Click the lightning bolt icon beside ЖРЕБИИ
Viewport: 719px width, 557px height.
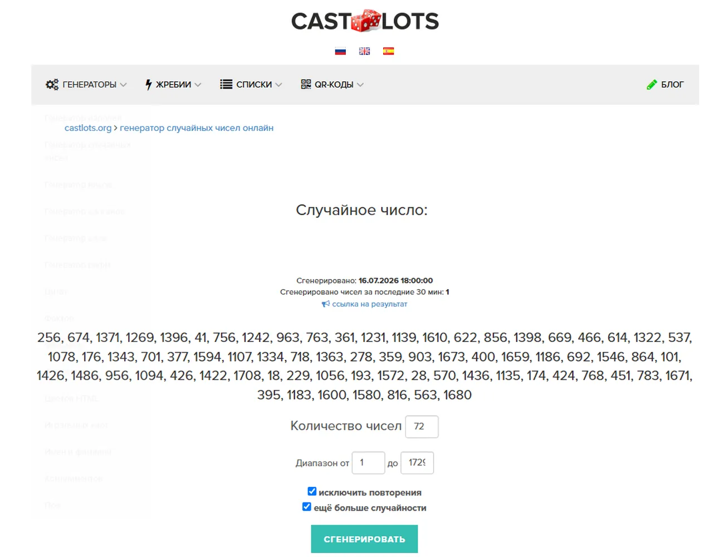tap(148, 85)
